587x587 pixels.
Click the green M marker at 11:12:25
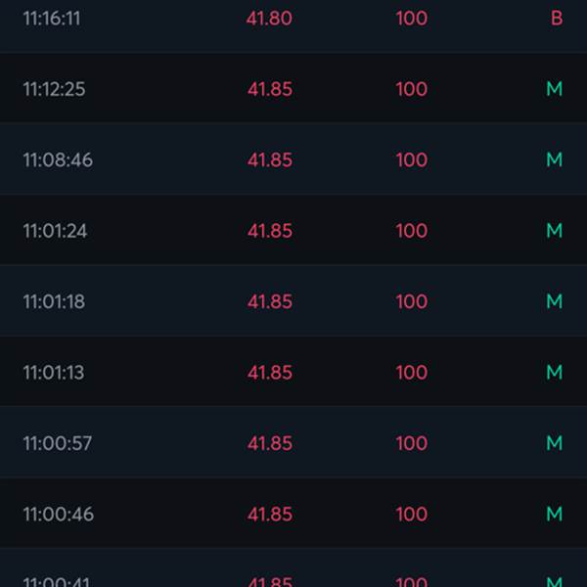tap(555, 89)
